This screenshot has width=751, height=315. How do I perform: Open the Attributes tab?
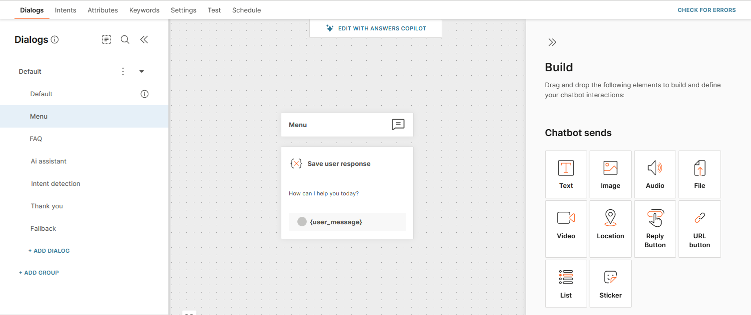click(103, 10)
